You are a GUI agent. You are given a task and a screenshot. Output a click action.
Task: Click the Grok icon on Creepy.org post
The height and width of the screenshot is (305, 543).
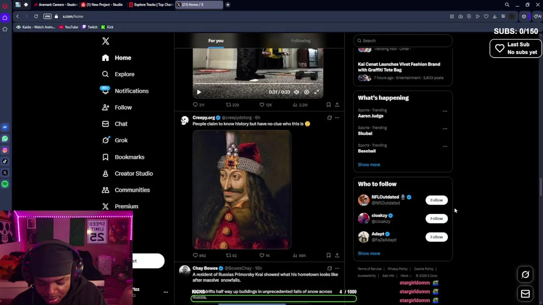pos(330,118)
